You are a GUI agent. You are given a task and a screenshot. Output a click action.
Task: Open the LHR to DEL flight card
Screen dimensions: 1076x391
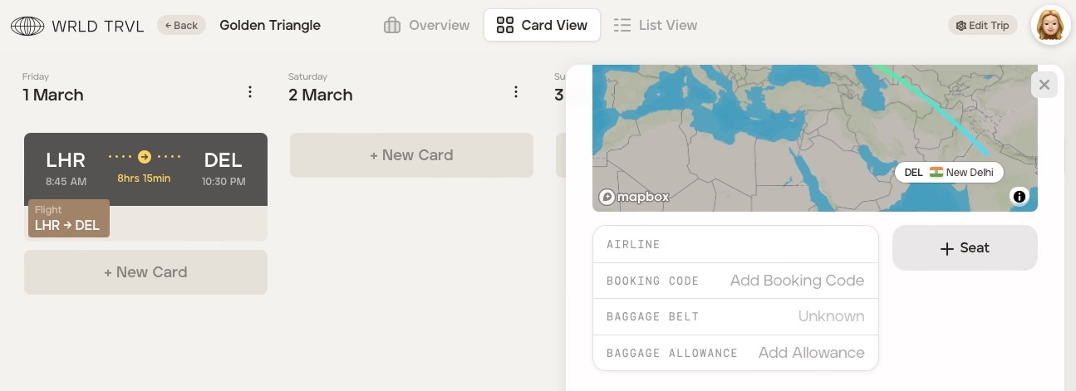(x=145, y=169)
